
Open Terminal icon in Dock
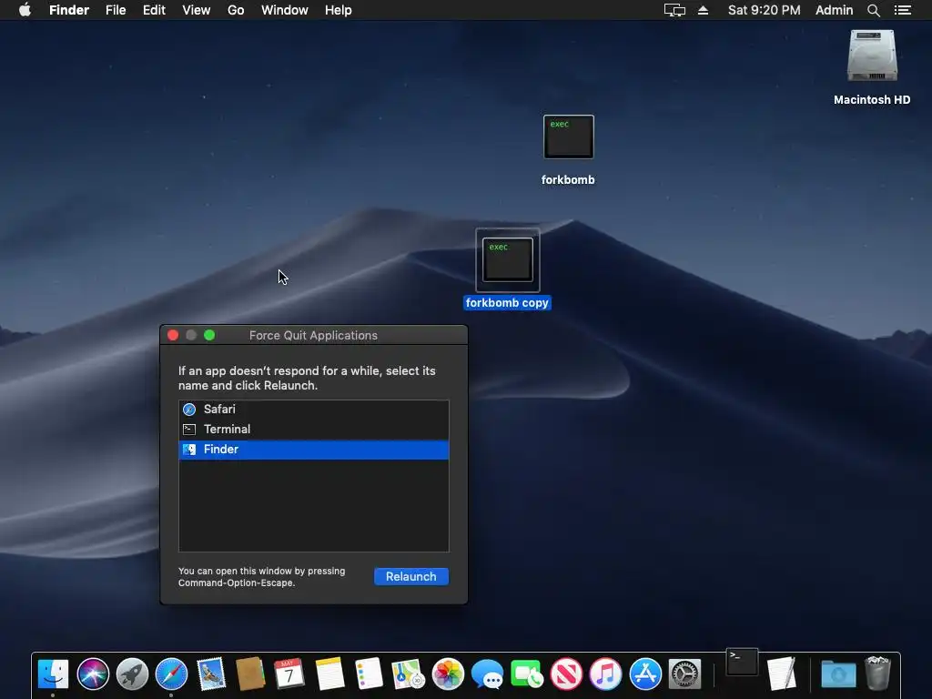pyautogui.click(x=742, y=663)
